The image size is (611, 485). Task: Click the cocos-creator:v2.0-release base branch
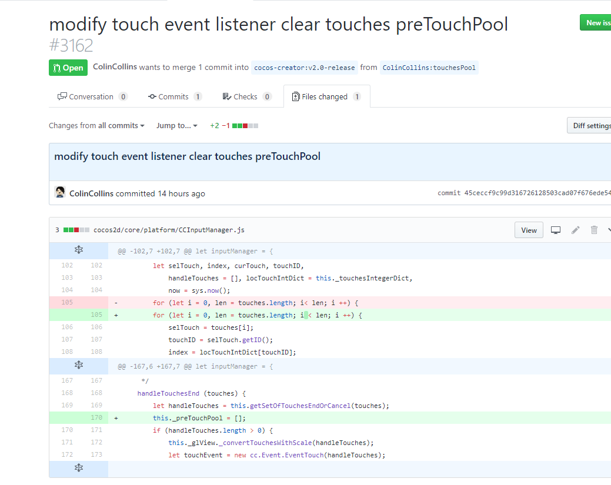pos(305,68)
